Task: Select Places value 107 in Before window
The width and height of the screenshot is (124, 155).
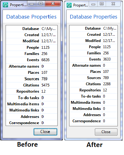Action: 44,73
